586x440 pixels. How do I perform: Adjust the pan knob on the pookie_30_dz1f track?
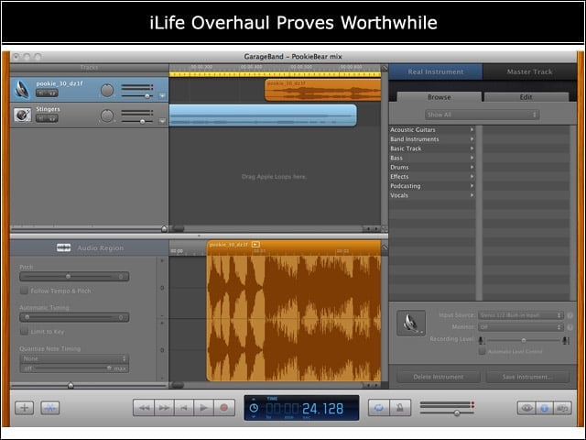tap(107, 90)
